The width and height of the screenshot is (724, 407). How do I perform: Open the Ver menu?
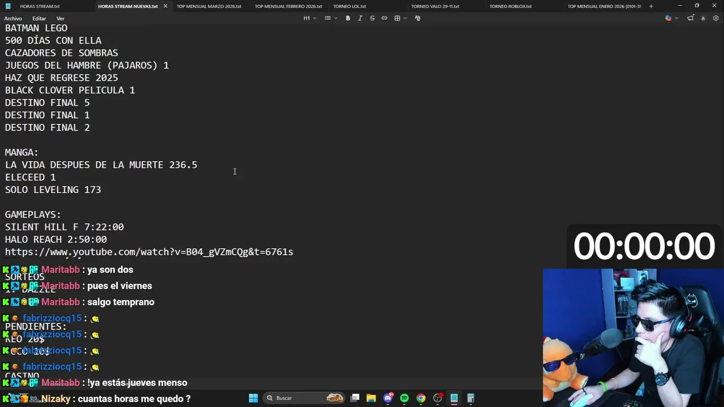coord(60,19)
